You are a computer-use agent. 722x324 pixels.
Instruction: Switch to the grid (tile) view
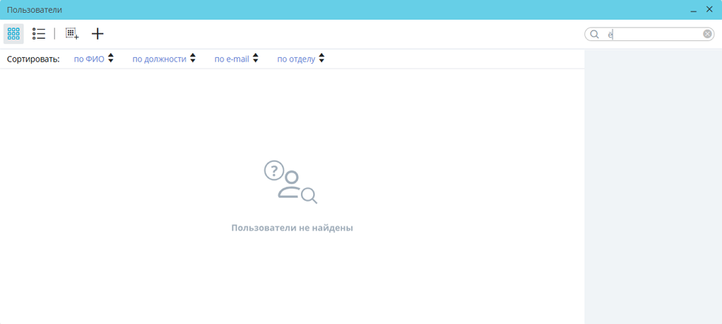14,33
